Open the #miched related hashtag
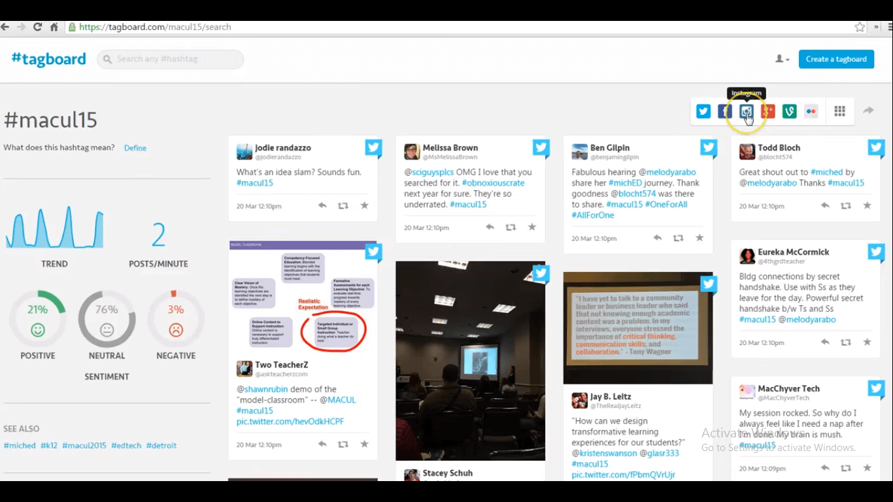Image resolution: width=893 pixels, height=502 pixels. [20, 445]
